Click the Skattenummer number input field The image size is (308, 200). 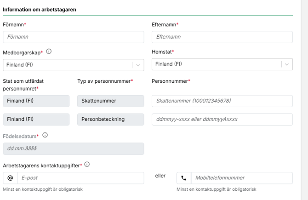(x=222, y=101)
